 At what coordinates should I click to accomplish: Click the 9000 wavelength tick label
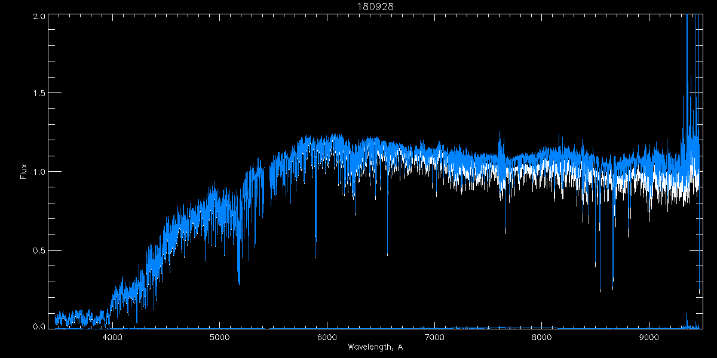click(x=649, y=337)
